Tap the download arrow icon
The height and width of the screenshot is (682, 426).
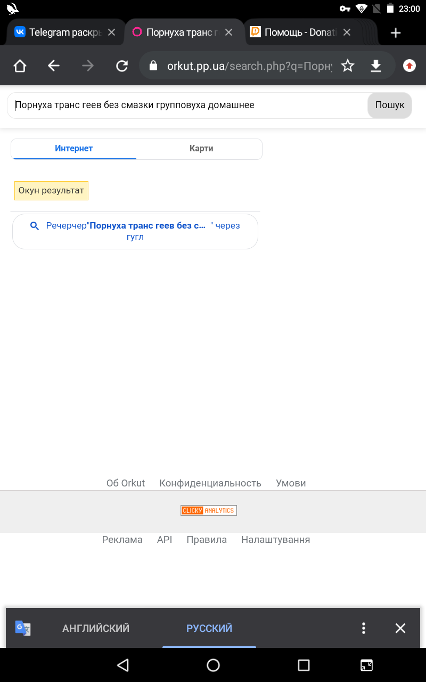click(x=376, y=66)
